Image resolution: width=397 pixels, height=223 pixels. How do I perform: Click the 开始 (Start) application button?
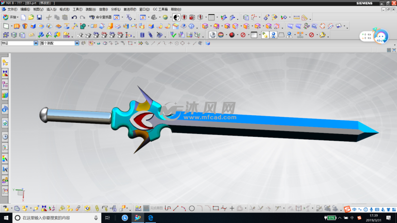10,17
